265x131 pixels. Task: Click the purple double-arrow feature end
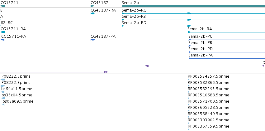pos(106,72)
